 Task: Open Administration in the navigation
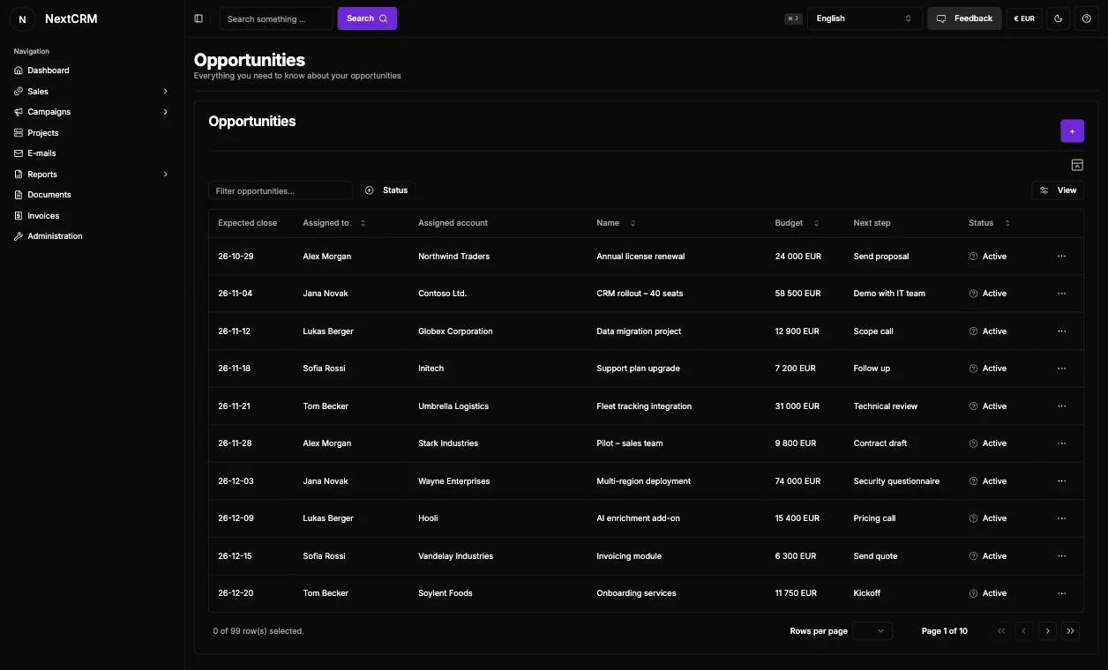(55, 236)
